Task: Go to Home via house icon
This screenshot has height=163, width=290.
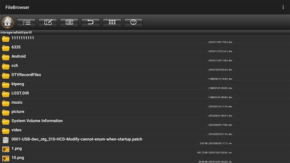Action: click(x=8, y=22)
